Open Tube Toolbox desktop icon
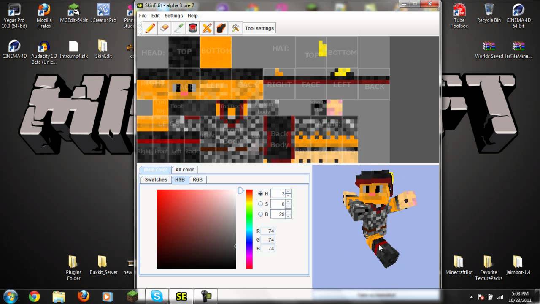 click(459, 16)
